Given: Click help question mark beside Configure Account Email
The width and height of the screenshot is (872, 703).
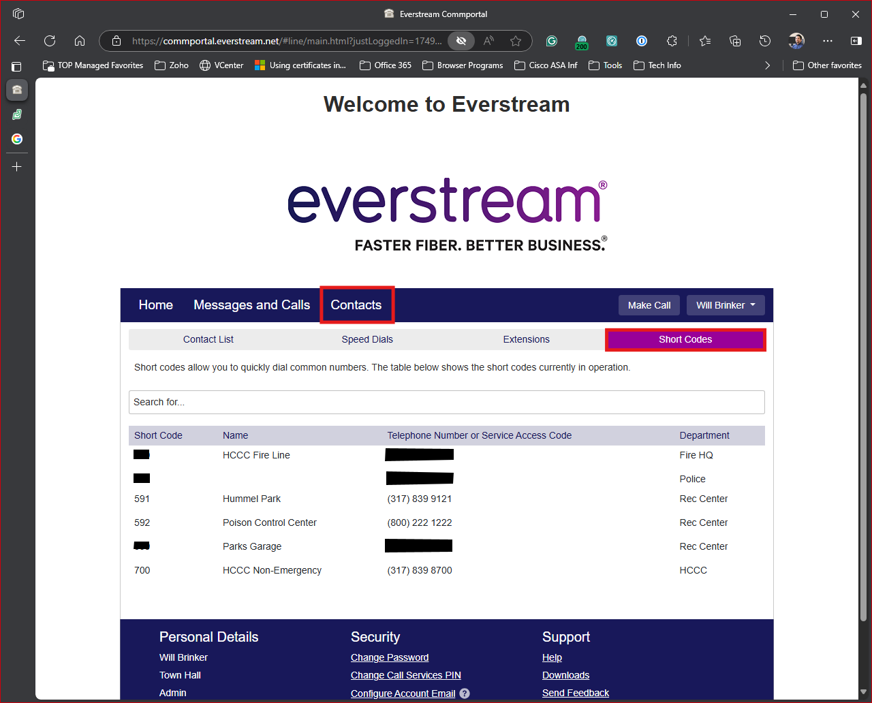Looking at the screenshot, I should tap(465, 693).
